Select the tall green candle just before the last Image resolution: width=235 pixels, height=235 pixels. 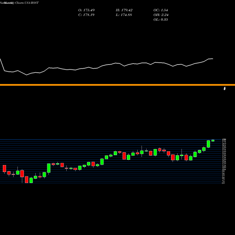pyautogui.click(x=208, y=144)
